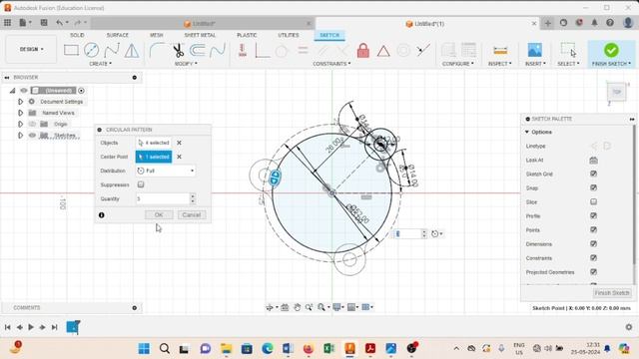639x359 pixels.
Task: Clear the Center Point selection with X
Action: [x=179, y=157]
